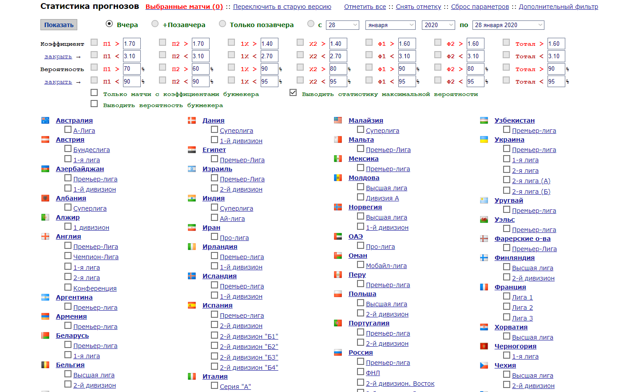The image size is (639, 392).
Task: Click the Denmark flag icon
Action: click(192, 120)
